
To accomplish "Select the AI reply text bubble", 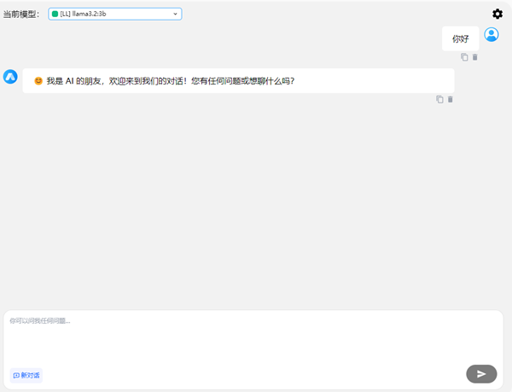I will [238, 80].
